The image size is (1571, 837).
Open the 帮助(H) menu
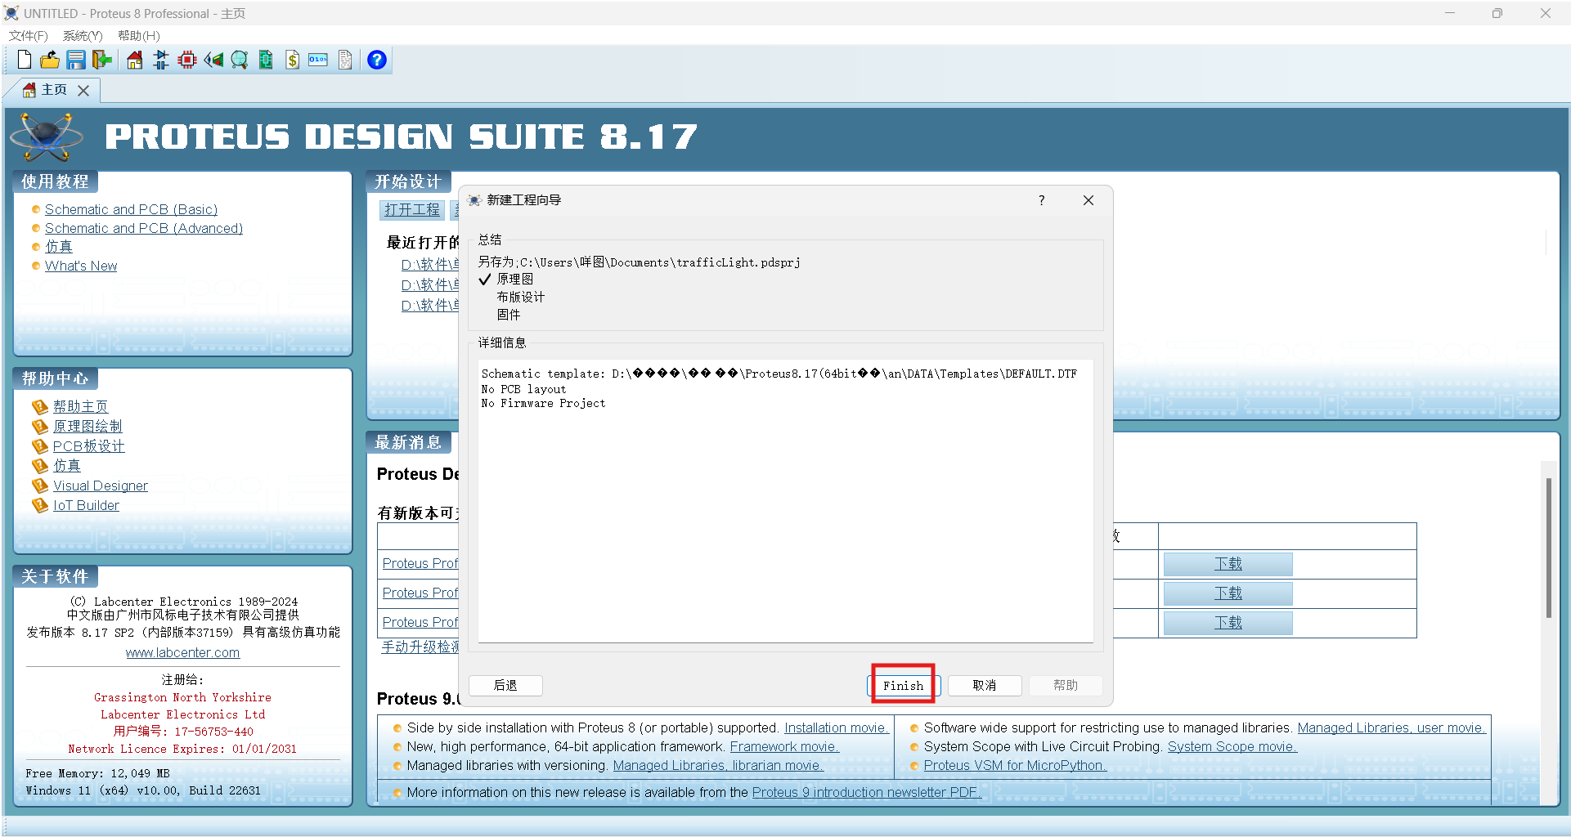(x=139, y=35)
